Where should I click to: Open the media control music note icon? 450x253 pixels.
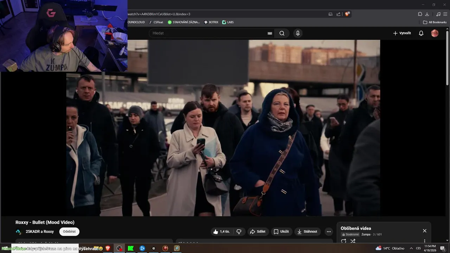click(x=438, y=14)
